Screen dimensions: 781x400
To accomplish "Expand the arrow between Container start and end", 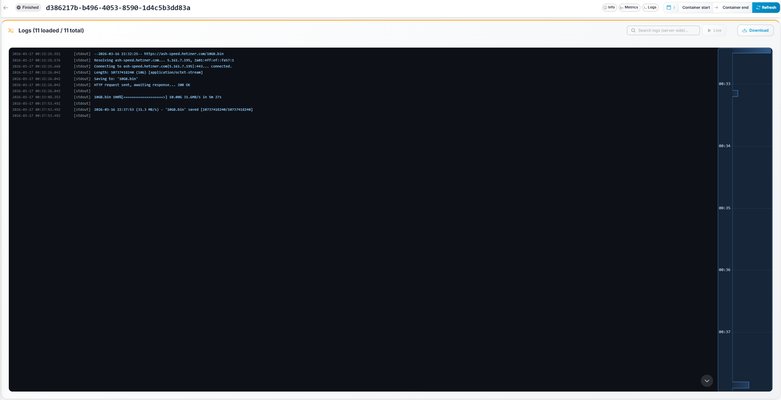I will click(715, 7).
